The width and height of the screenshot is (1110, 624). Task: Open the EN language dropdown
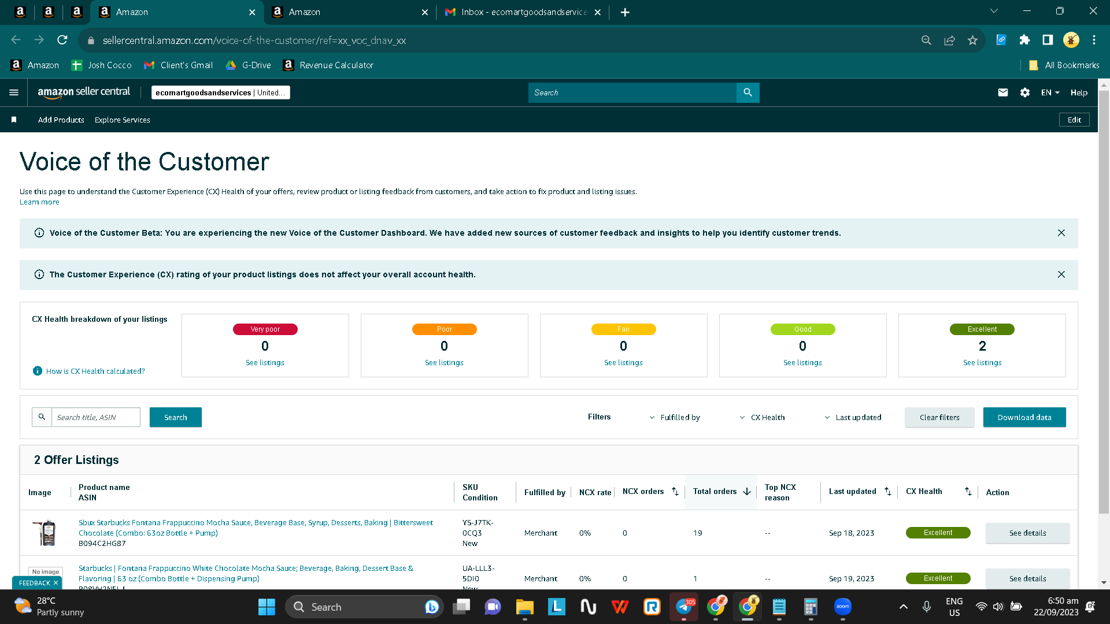click(x=1050, y=92)
